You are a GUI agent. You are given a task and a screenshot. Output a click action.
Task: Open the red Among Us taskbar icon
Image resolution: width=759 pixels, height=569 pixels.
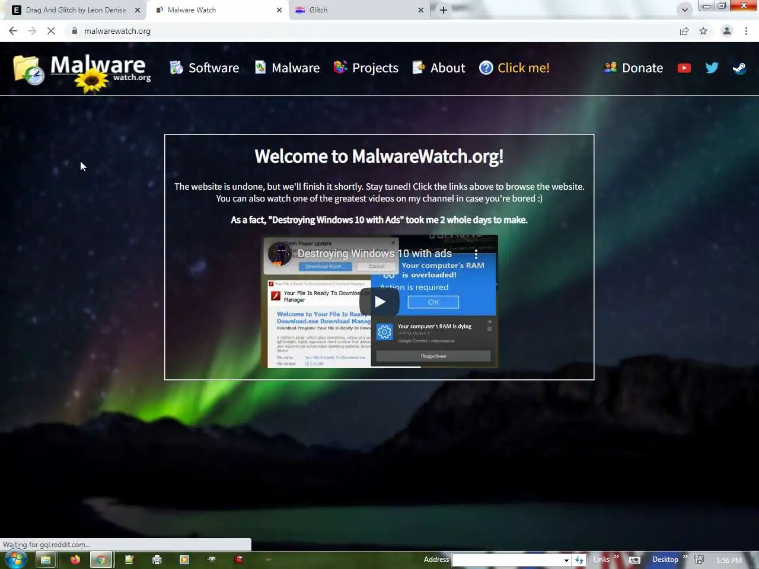click(239, 559)
